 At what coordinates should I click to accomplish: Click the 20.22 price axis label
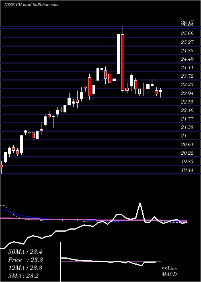click(187, 153)
